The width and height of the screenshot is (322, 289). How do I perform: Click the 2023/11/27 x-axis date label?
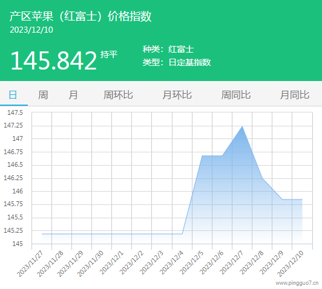click(x=30, y=264)
